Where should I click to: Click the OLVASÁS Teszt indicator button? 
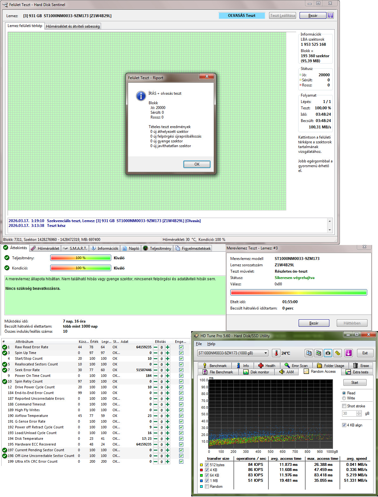pos(242,16)
